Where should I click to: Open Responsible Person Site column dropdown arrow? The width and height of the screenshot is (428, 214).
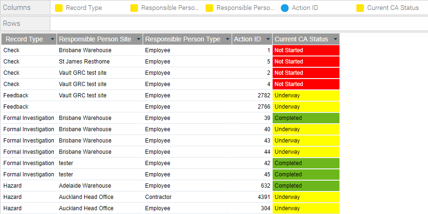coord(138,39)
